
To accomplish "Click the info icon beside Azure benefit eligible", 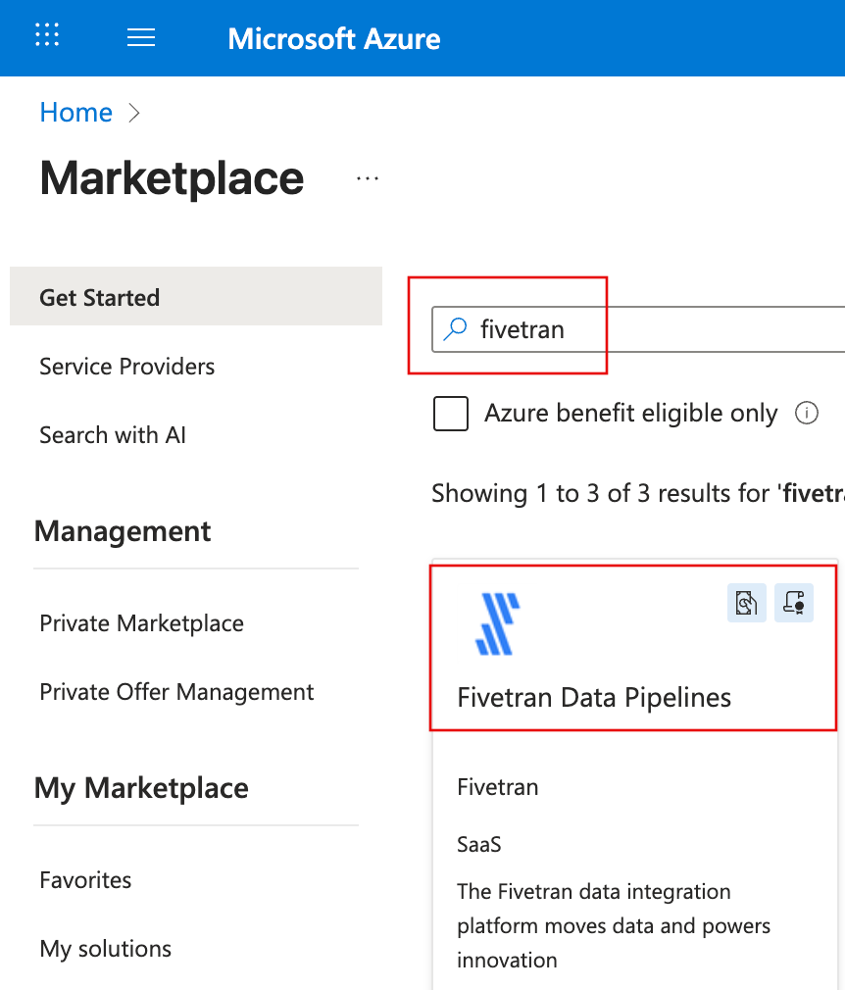I will click(807, 413).
